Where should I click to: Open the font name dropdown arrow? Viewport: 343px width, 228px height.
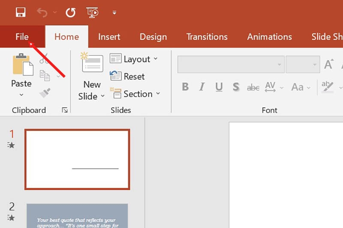[280, 64]
